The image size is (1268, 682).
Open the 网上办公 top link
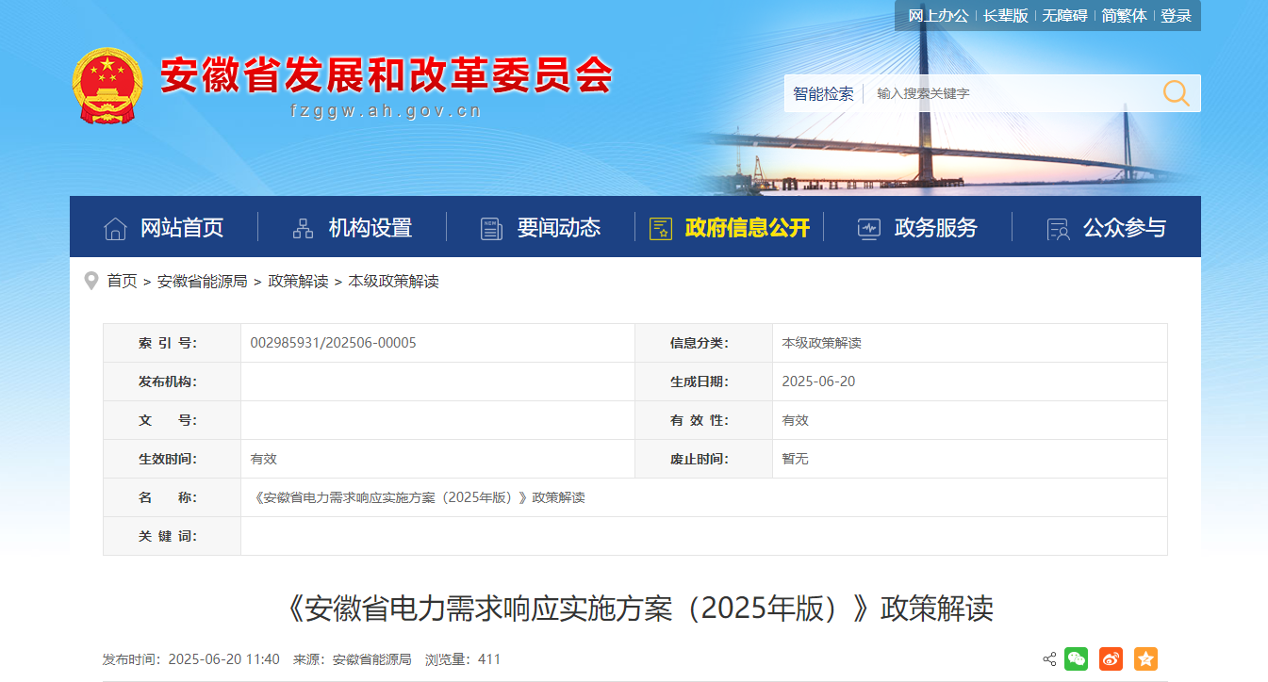coord(938,16)
